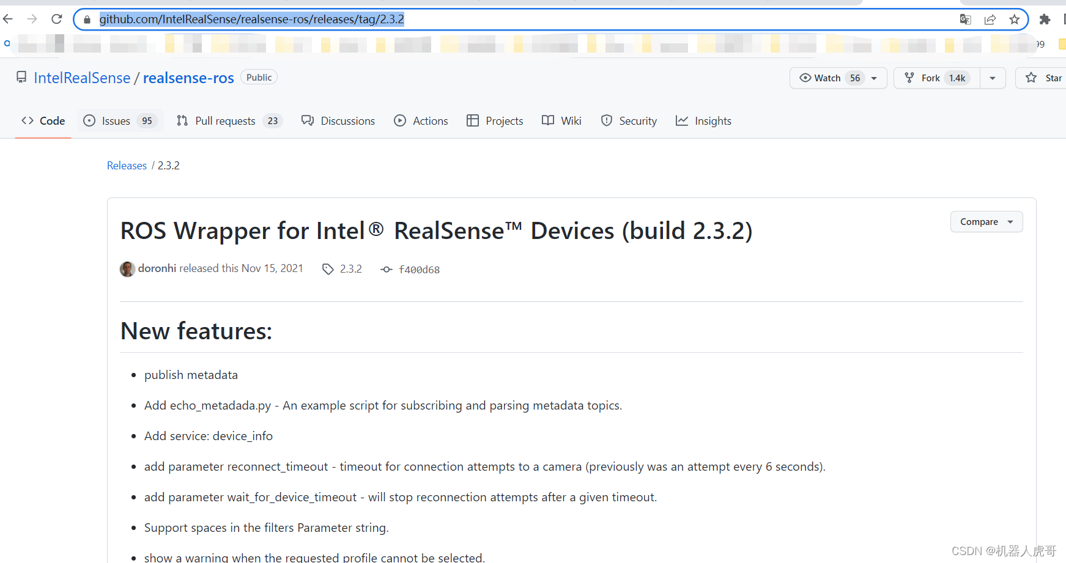Open the IntelRealSense organization link
The height and width of the screenshot is (563, 1066).
[82, 78]
